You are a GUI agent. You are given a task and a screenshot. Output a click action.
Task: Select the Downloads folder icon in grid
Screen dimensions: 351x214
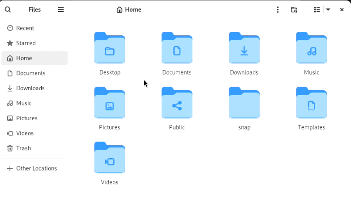coord(244,48)
